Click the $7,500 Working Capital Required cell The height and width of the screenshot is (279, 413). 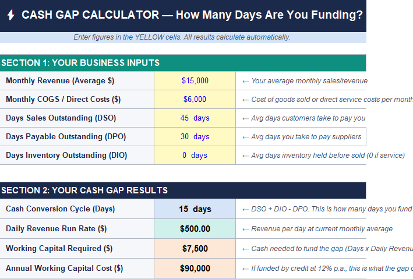pos(195,249)
